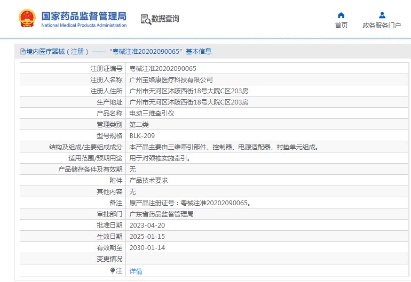The width and height of the screenshot is (411, 282).
Task: Click the document icon before 境内医疗器械
Action: coord(22,52)
